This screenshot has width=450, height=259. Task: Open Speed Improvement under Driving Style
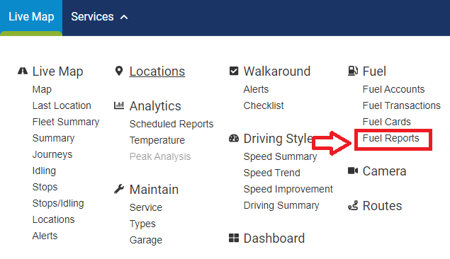coord(288,189)
